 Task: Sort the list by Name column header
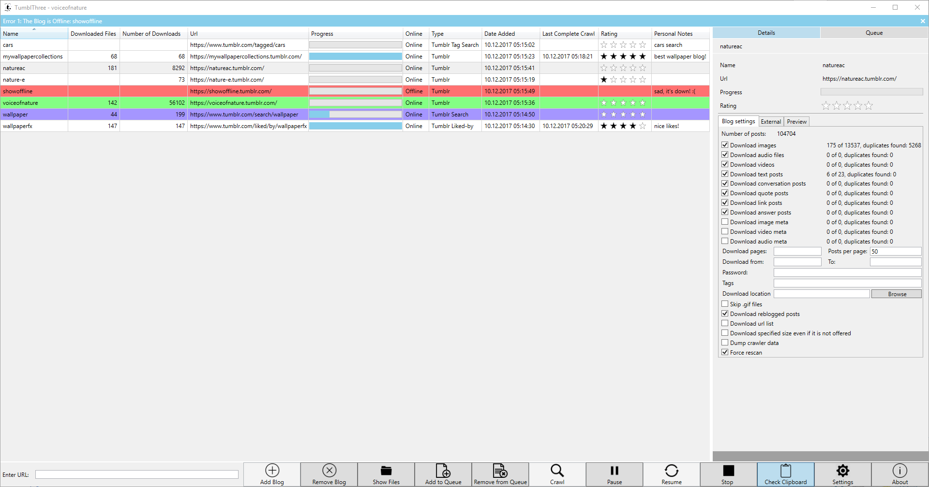point(34,34)
